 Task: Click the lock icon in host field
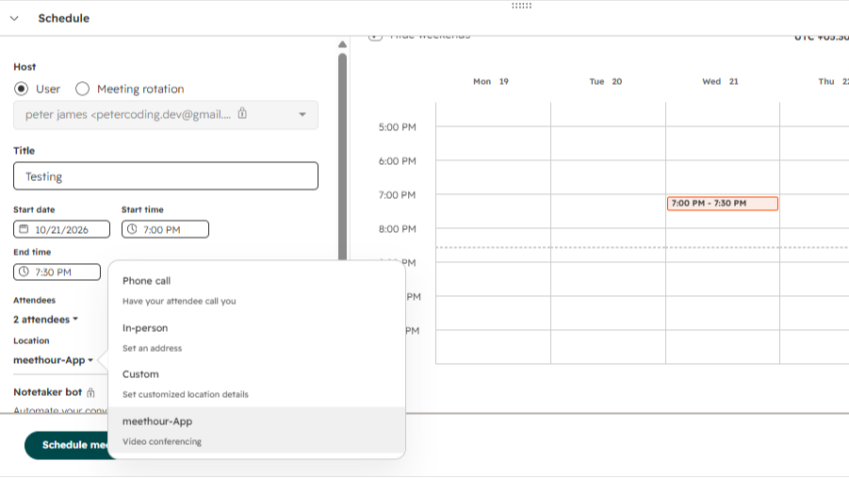(x=242, y=113)
